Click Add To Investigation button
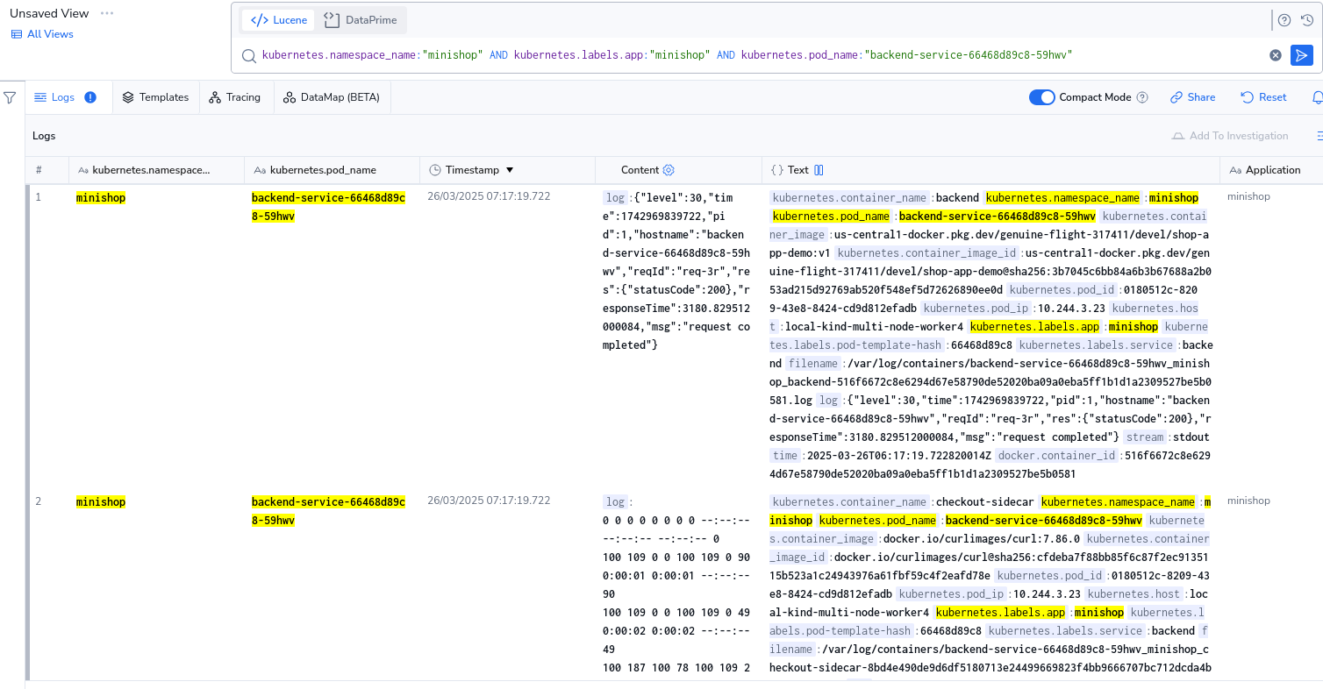This screenshot has height=689, width=1323. click(x=1231, y=136)
